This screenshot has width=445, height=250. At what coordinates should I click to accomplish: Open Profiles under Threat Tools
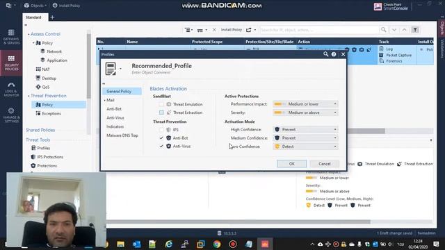point(43,148)
